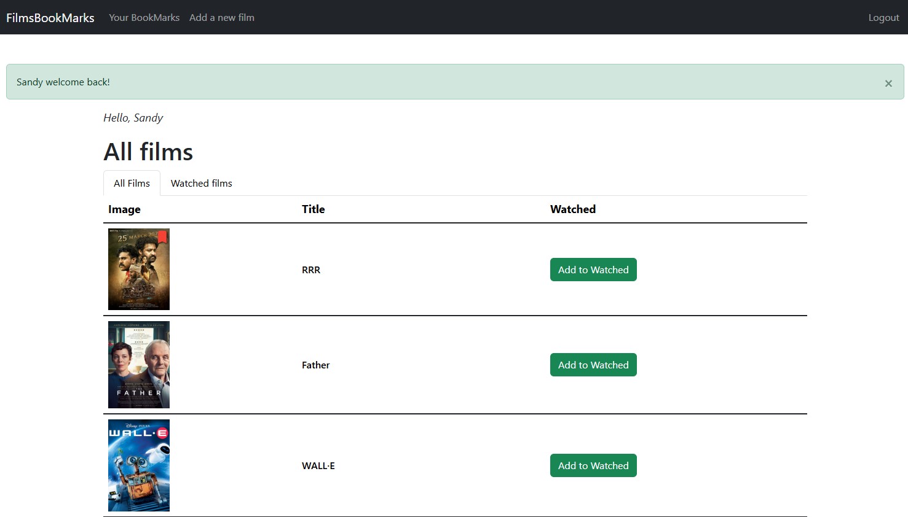Click the RRR film title

[x=311, y=270]
